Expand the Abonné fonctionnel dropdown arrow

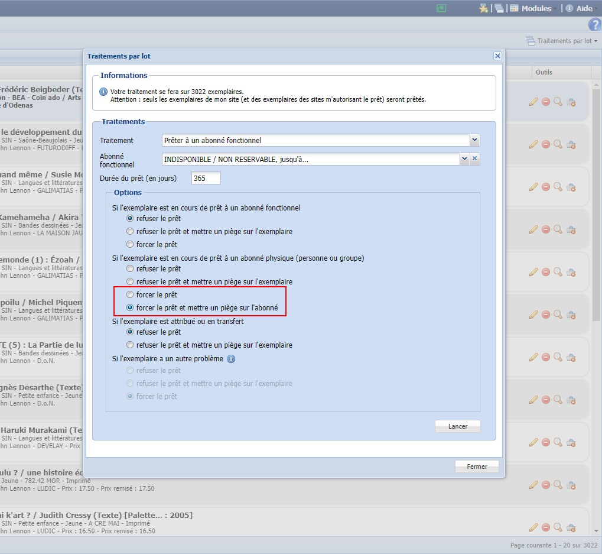[464, 159]
